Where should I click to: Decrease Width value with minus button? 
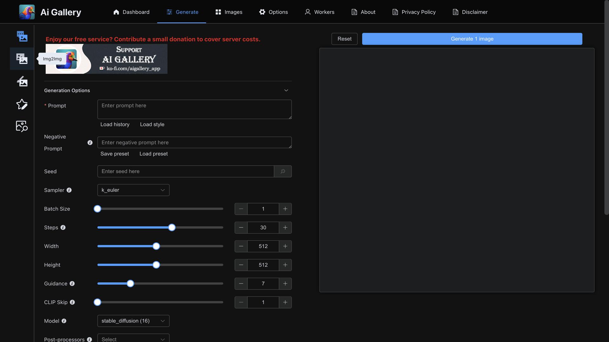241,246
